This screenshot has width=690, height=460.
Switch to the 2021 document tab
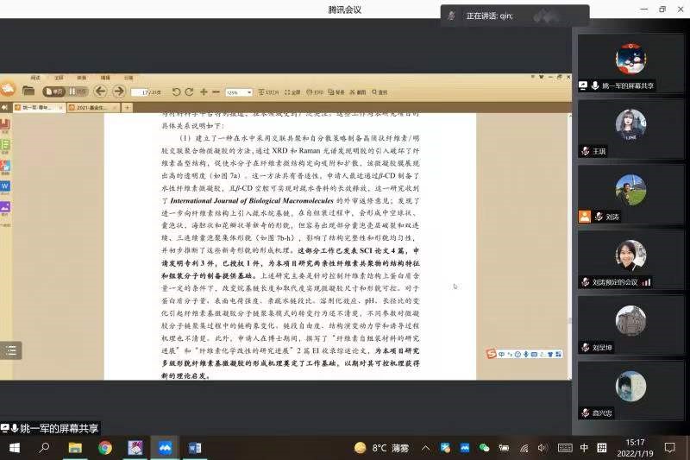[94, 108]
